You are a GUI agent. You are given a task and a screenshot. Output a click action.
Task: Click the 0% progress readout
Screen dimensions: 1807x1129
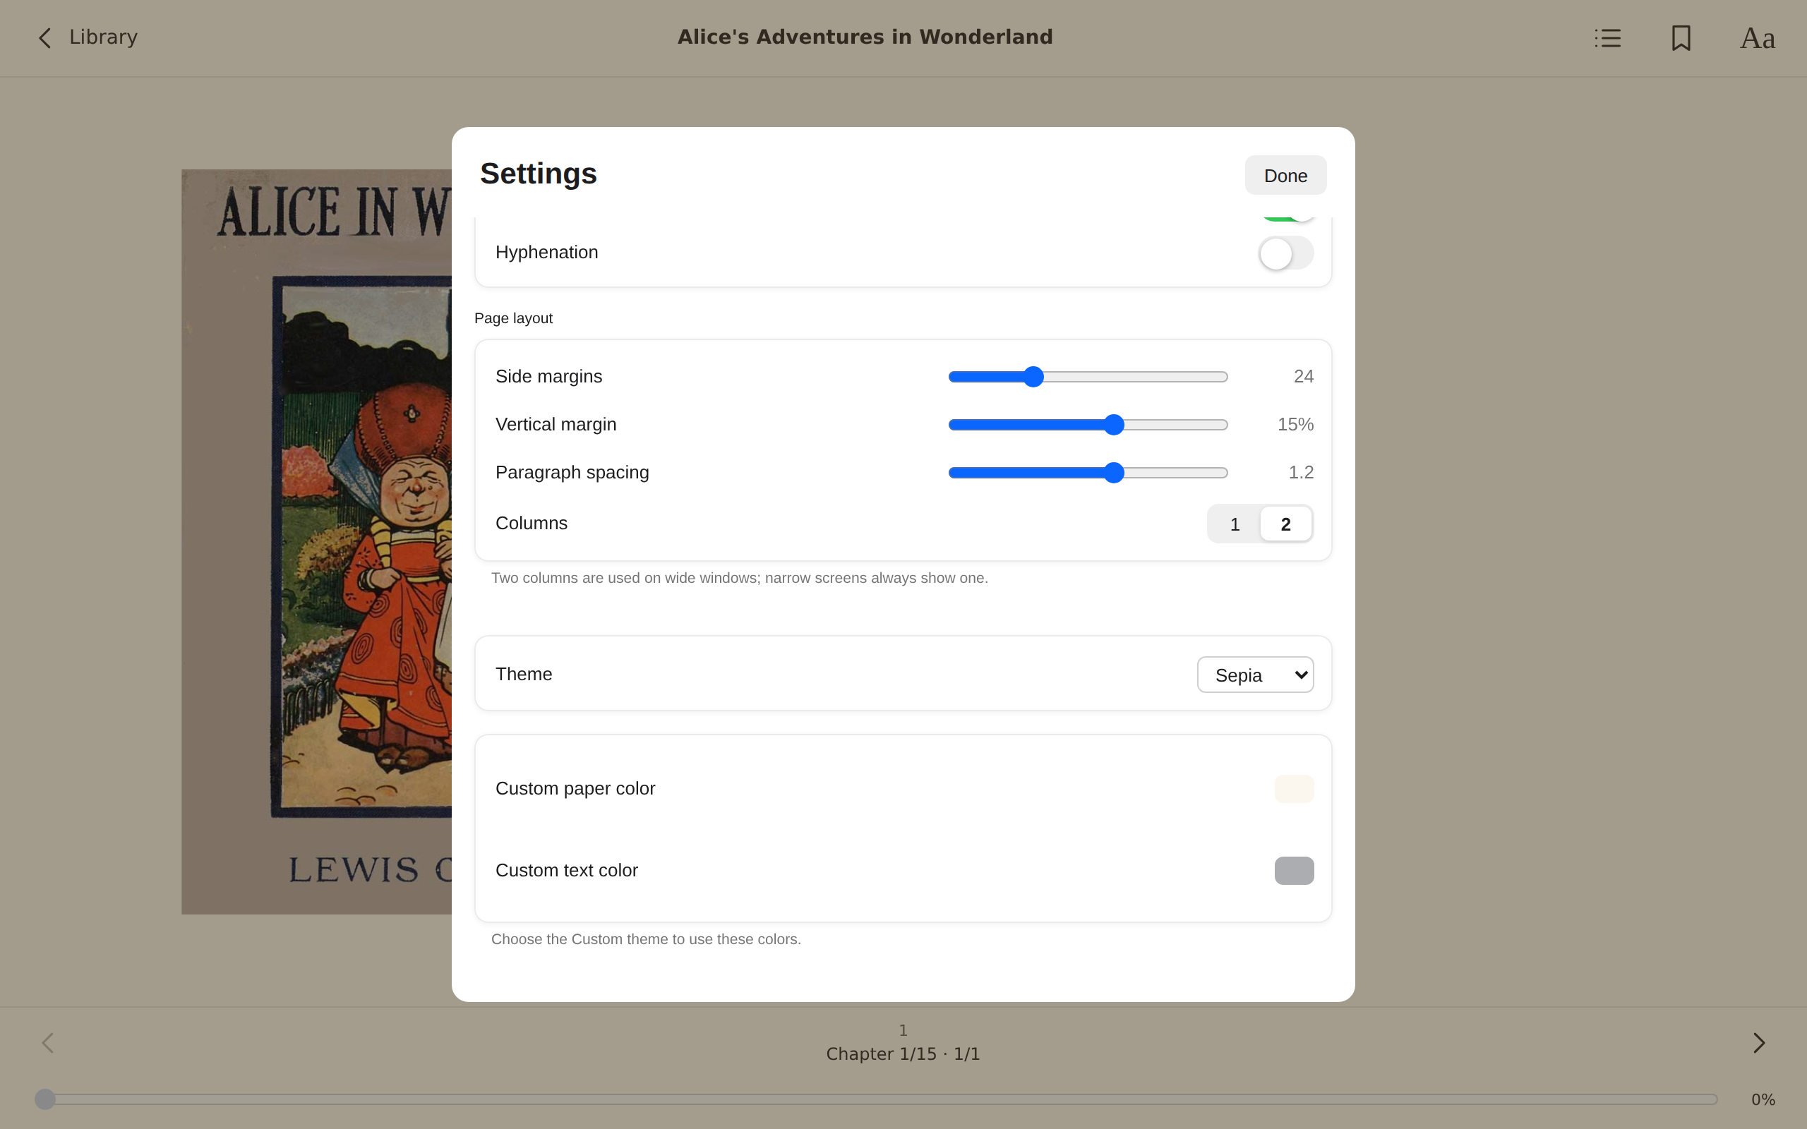1763,1099
